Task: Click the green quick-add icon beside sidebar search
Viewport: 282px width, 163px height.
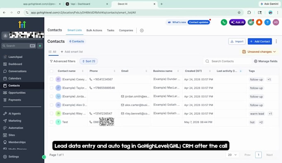Action: pyautogui.click(x=40, y=46)
